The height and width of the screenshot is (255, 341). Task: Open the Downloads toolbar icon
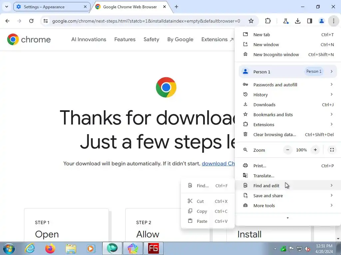point(297,21)
